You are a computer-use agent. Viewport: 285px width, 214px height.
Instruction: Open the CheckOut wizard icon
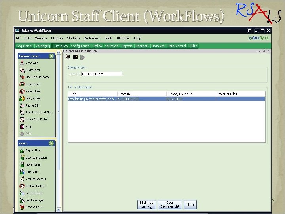tap(22, 63)
